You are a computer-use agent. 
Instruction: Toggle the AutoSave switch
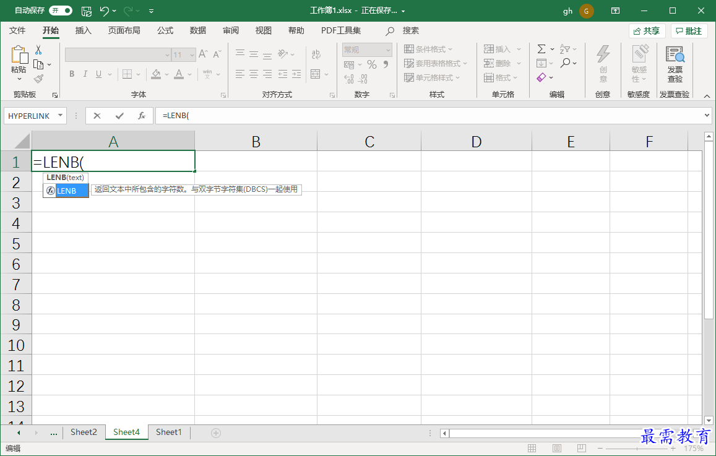tap(61, 10)
